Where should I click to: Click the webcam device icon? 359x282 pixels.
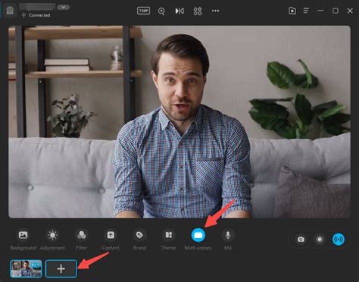[x=10, y=10]
